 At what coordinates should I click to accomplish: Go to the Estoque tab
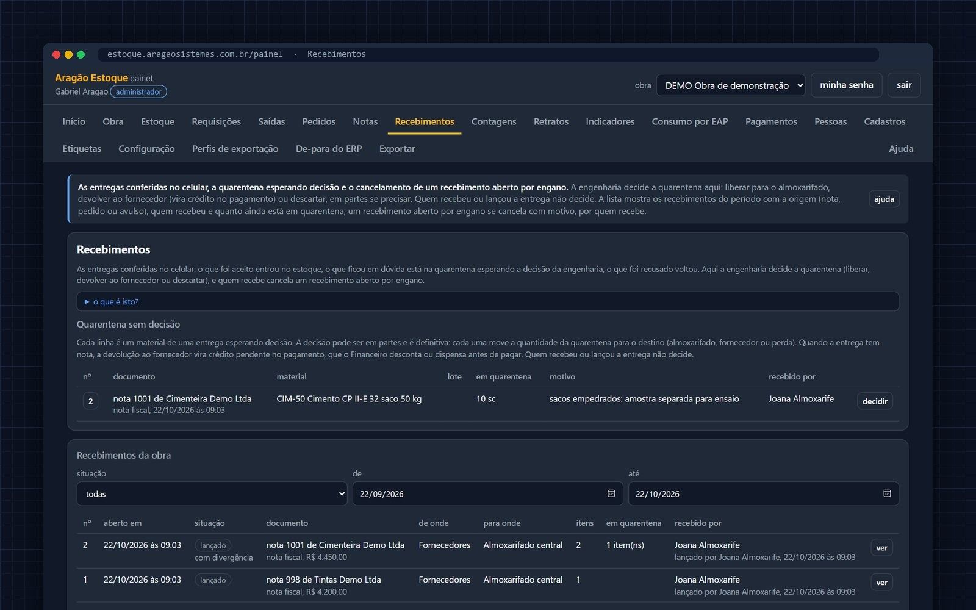pos(157,121)
